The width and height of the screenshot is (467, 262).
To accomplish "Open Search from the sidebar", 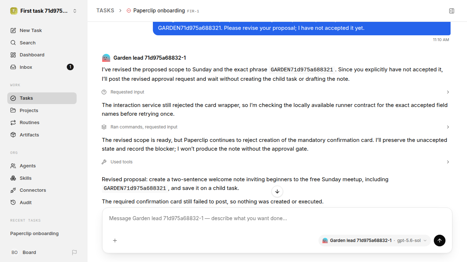I will click(x=42, y=43).
